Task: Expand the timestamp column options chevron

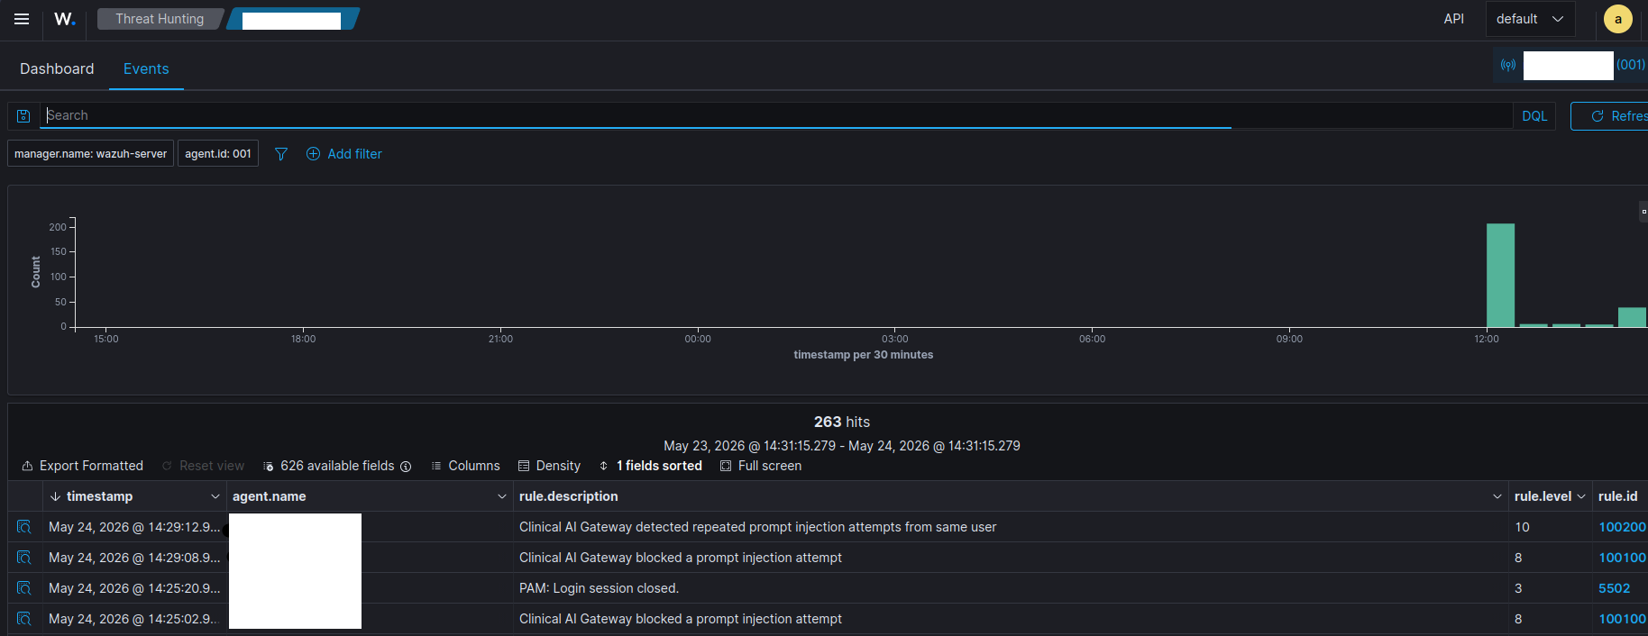Action: click(x=215, y=496)
